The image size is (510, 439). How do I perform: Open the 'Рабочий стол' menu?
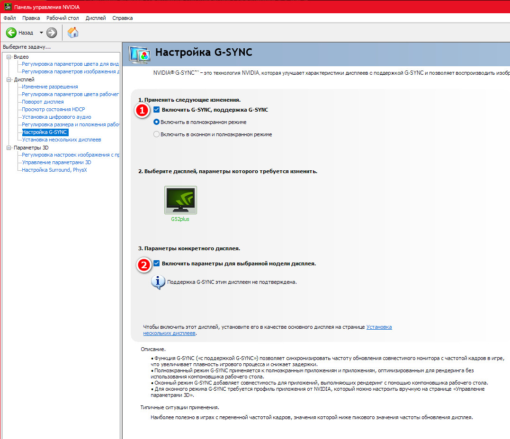tap(63, 18)
